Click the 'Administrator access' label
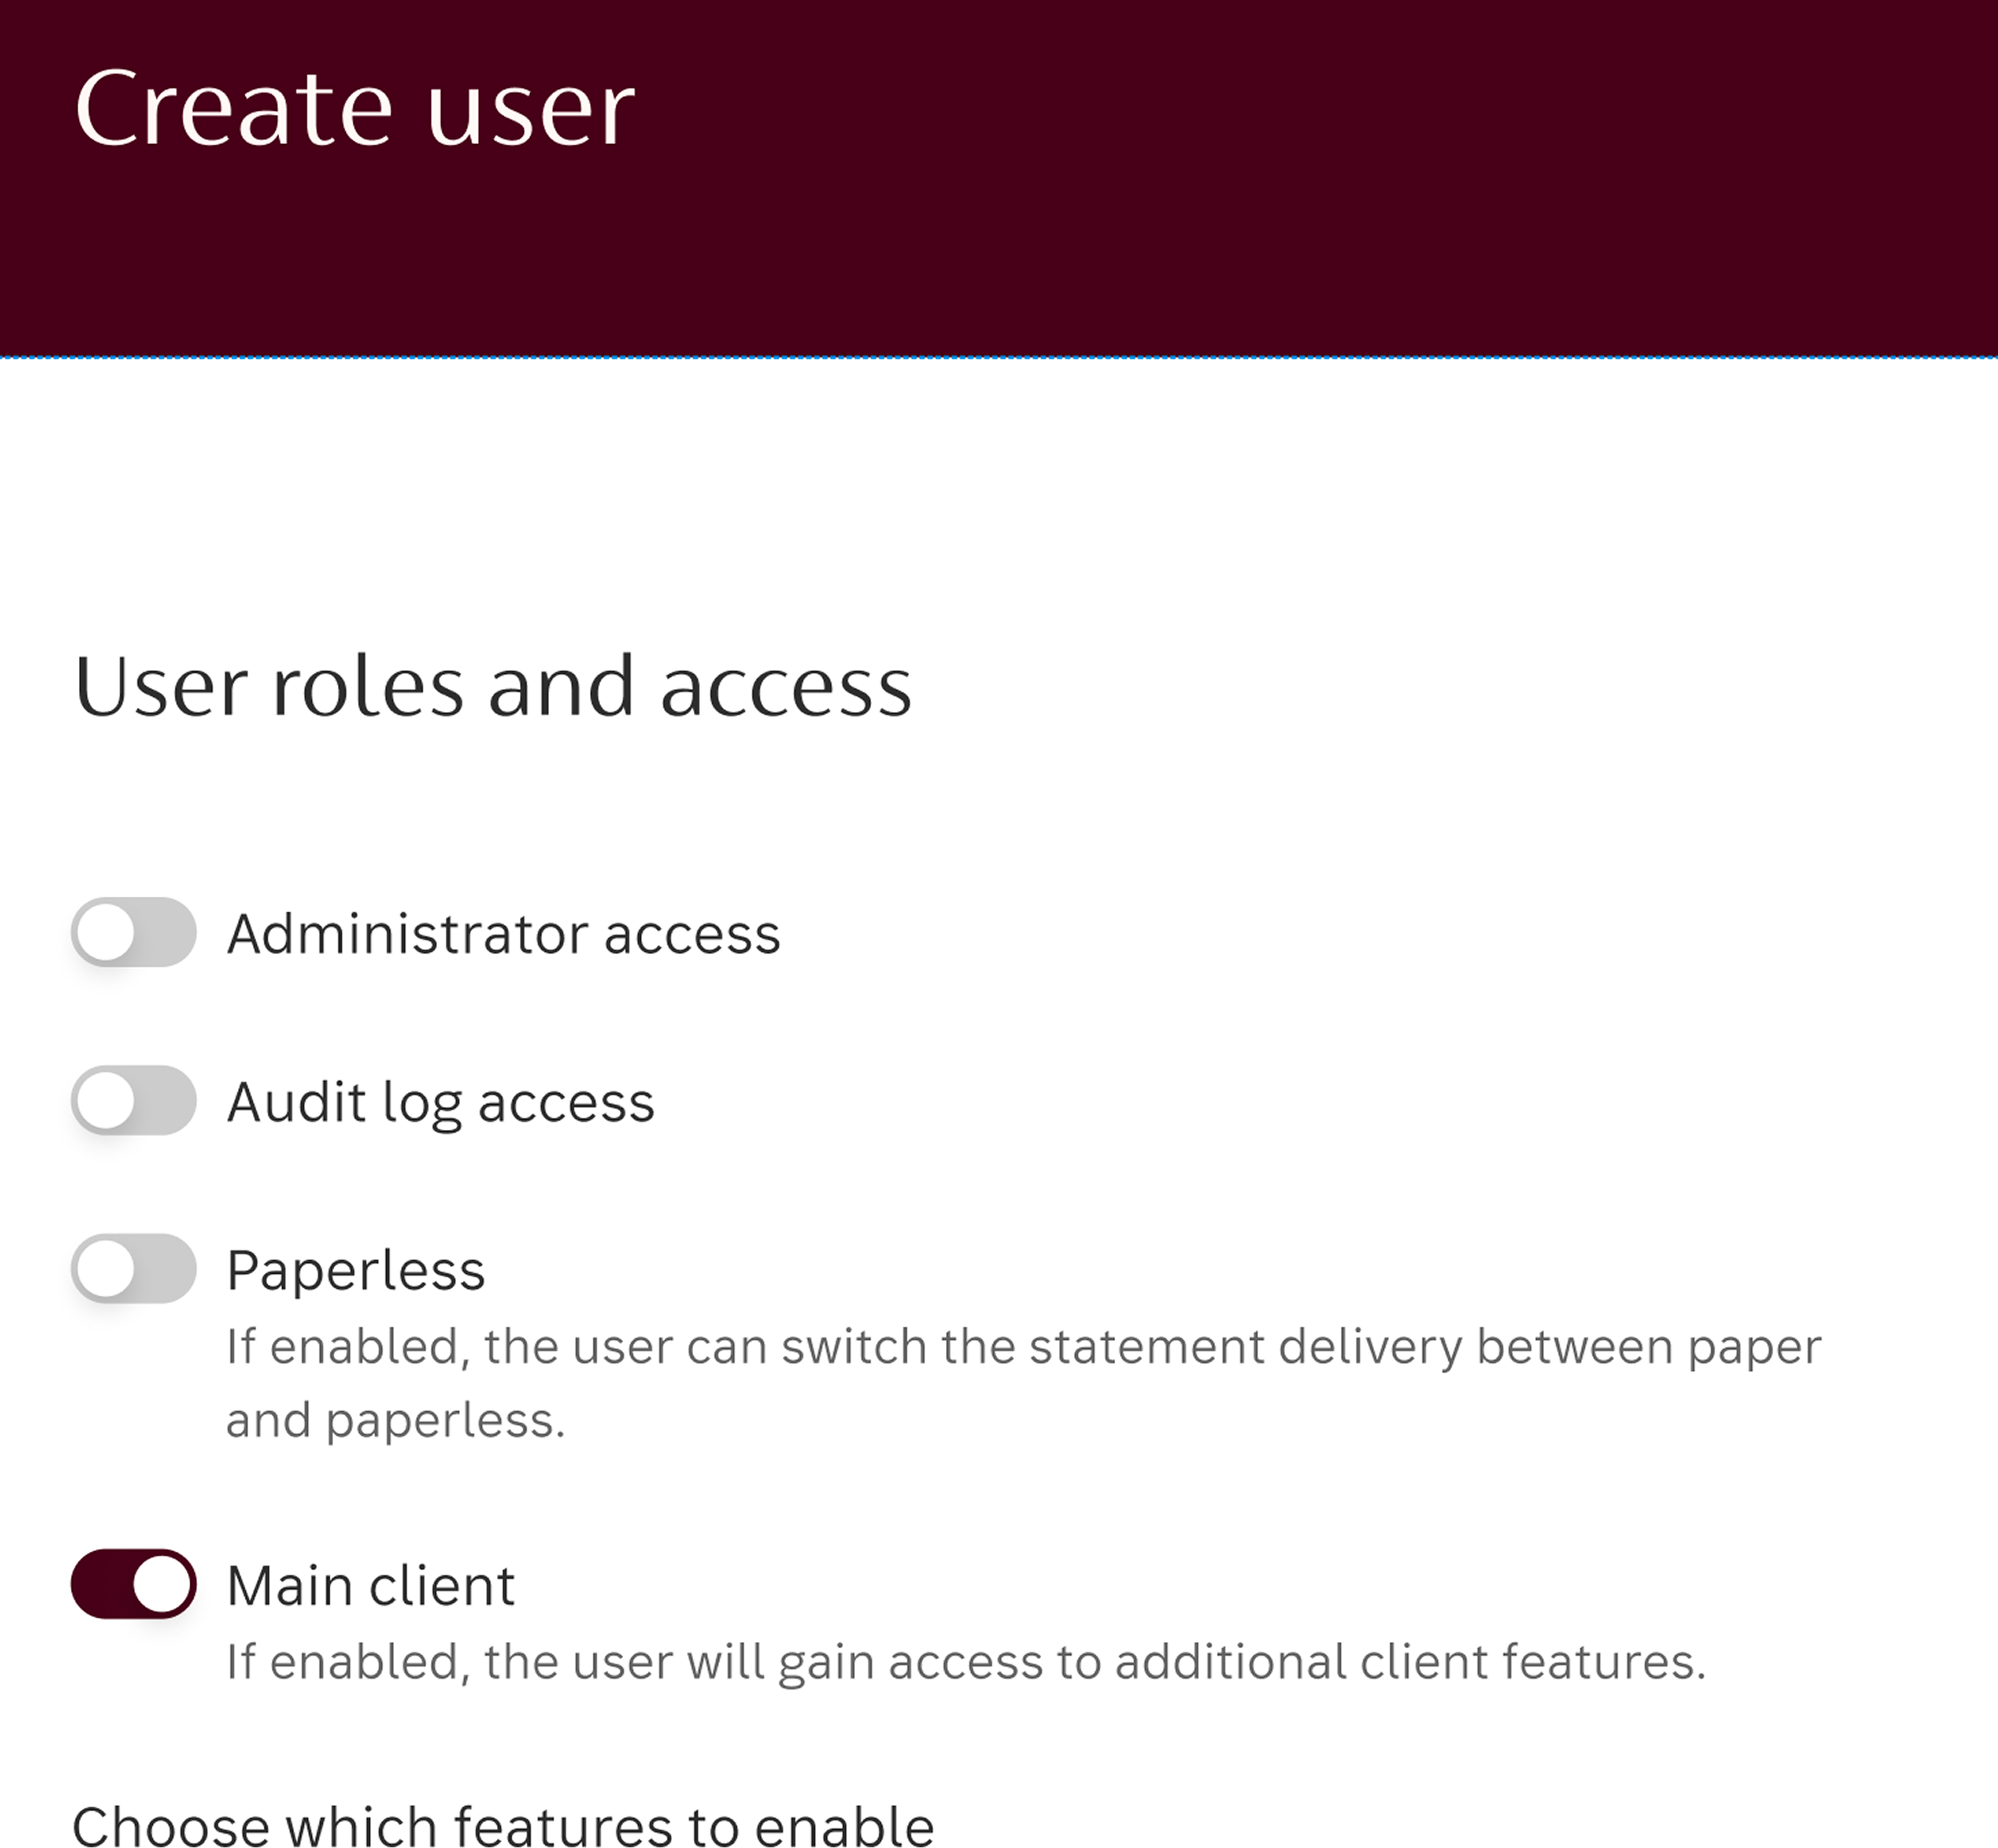Image resolution: width=1998 pixels, height=1848 pixels. [x=503, y=934]
